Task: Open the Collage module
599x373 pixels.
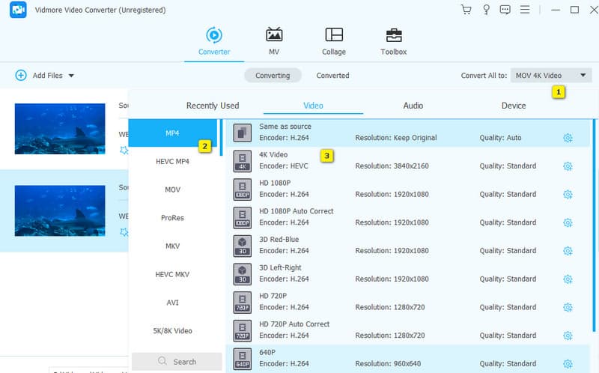Action: pyautogui.click(x=334, y=41)
